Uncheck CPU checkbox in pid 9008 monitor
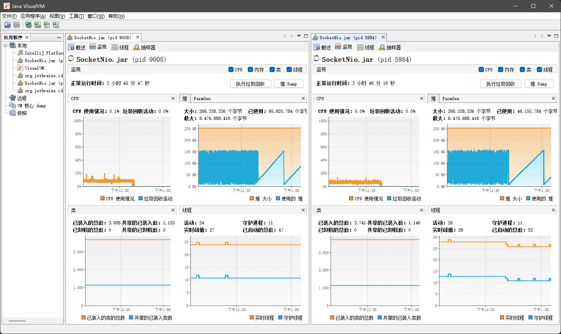 click(231, 70)
